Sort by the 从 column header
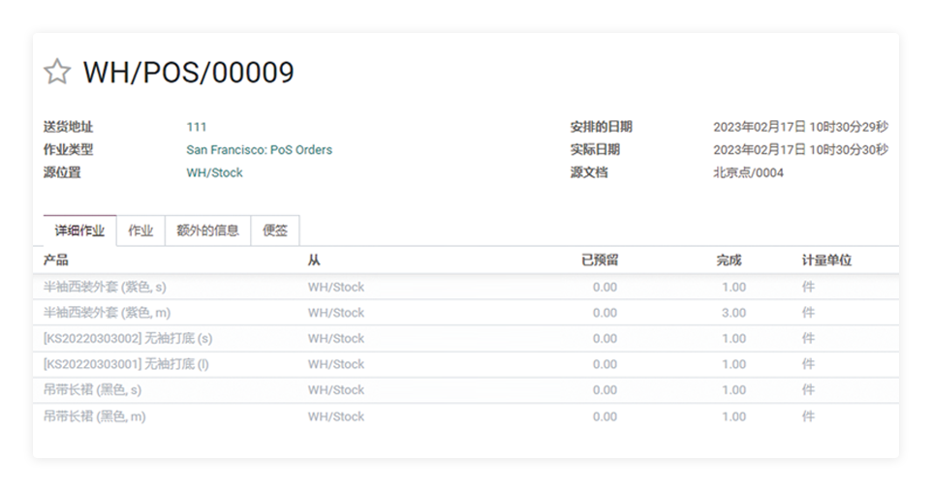The width and height of the screenshot is (932, 491). tap(314, 261)
